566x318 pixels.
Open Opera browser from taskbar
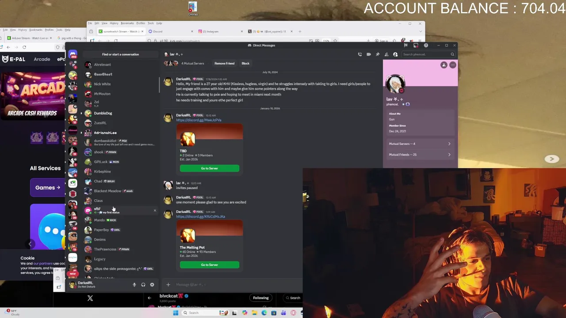pyautogui.click(x=293, y=313)
